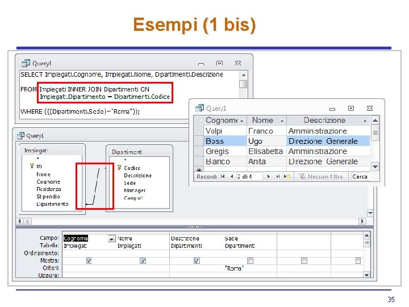The image size is (409, 307).
Task: Select Descrizione field in Dipartimenti list
Action: pyautogui.click(x=137, y=176)
